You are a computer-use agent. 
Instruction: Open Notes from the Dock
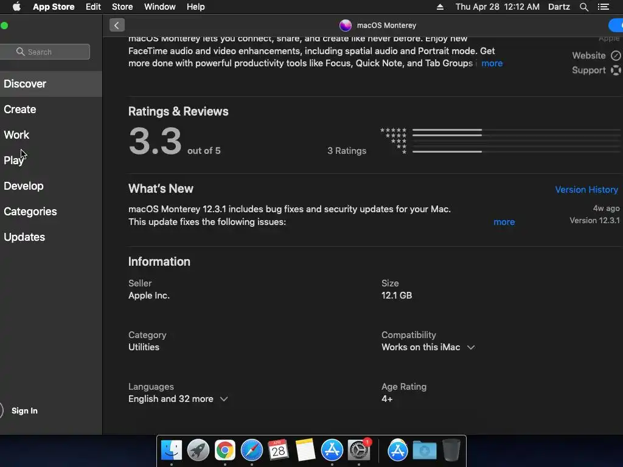click(x=305, y=451)
